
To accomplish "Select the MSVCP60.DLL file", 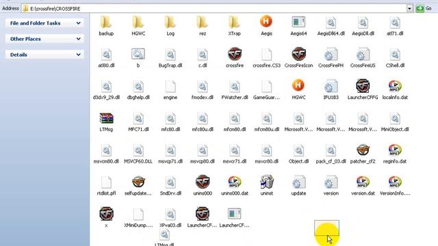I will pyautogui.click(x=138, y=150).
